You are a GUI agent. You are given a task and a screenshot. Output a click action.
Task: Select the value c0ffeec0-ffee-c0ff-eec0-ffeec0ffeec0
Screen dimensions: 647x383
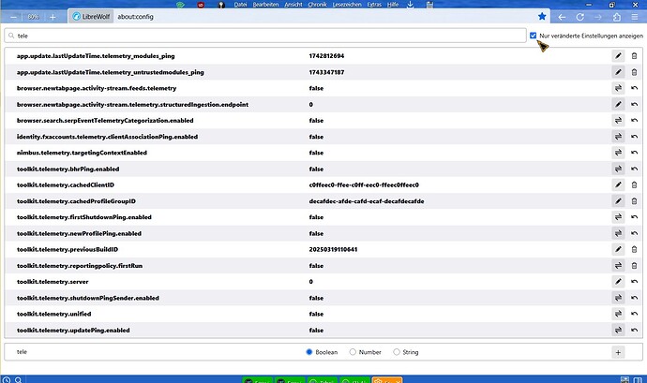coord(364,185)
